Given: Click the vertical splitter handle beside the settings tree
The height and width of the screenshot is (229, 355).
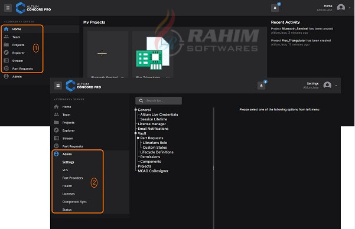Looking at the screenshot, I should 213,168.
